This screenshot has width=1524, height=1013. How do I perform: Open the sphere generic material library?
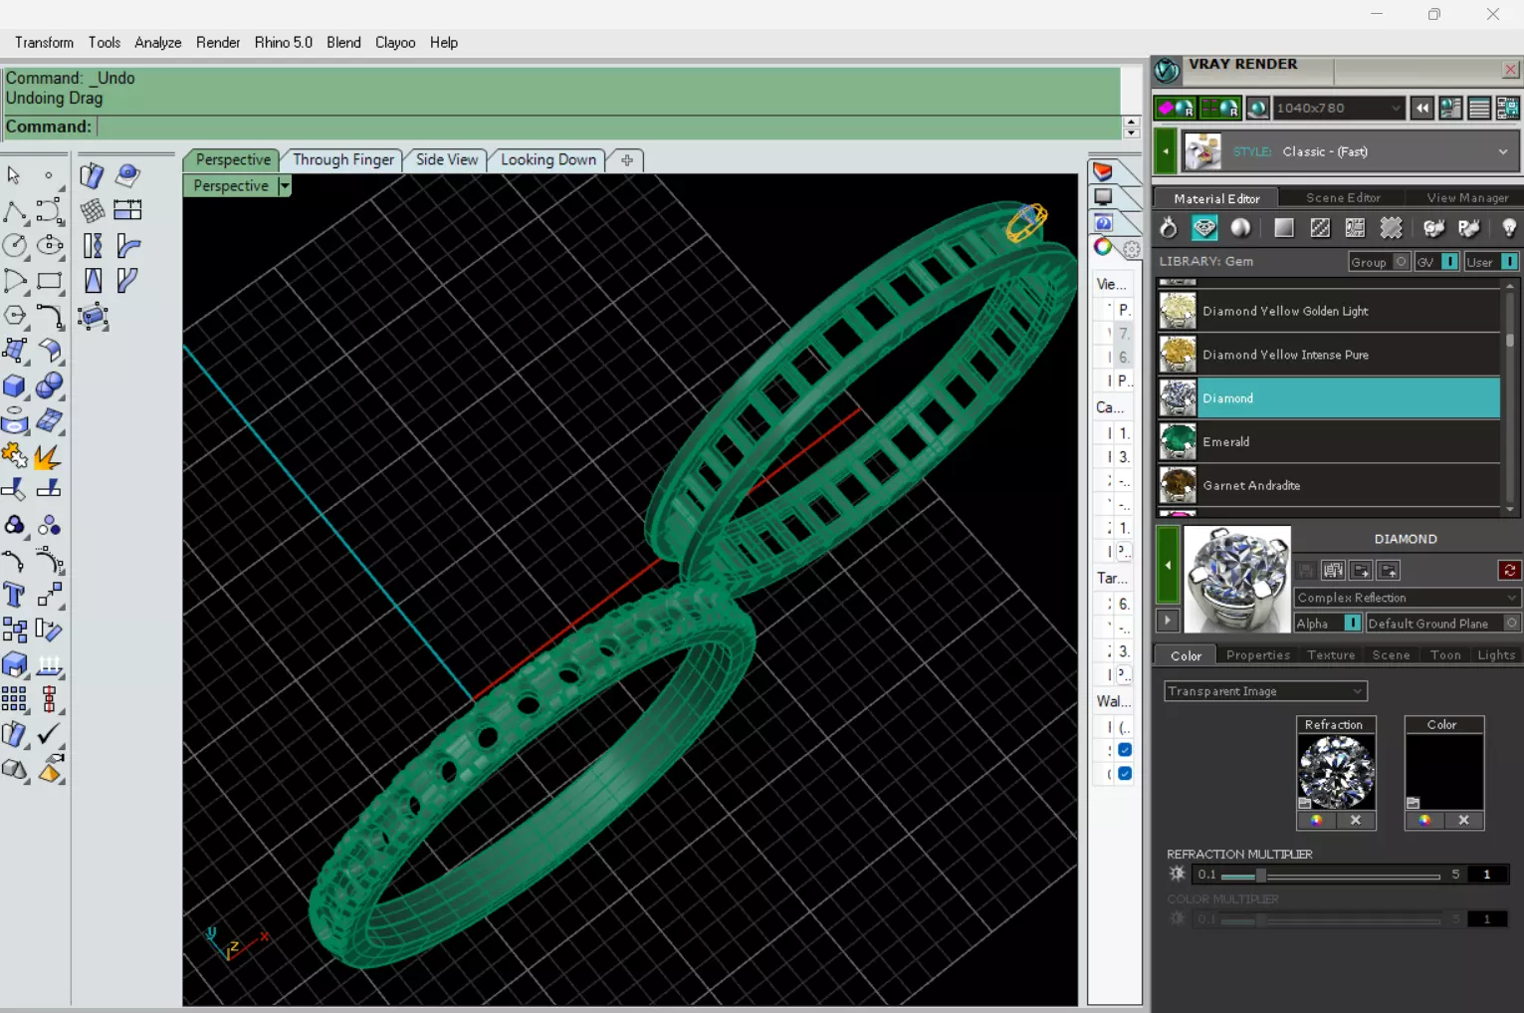point(1240,228)
